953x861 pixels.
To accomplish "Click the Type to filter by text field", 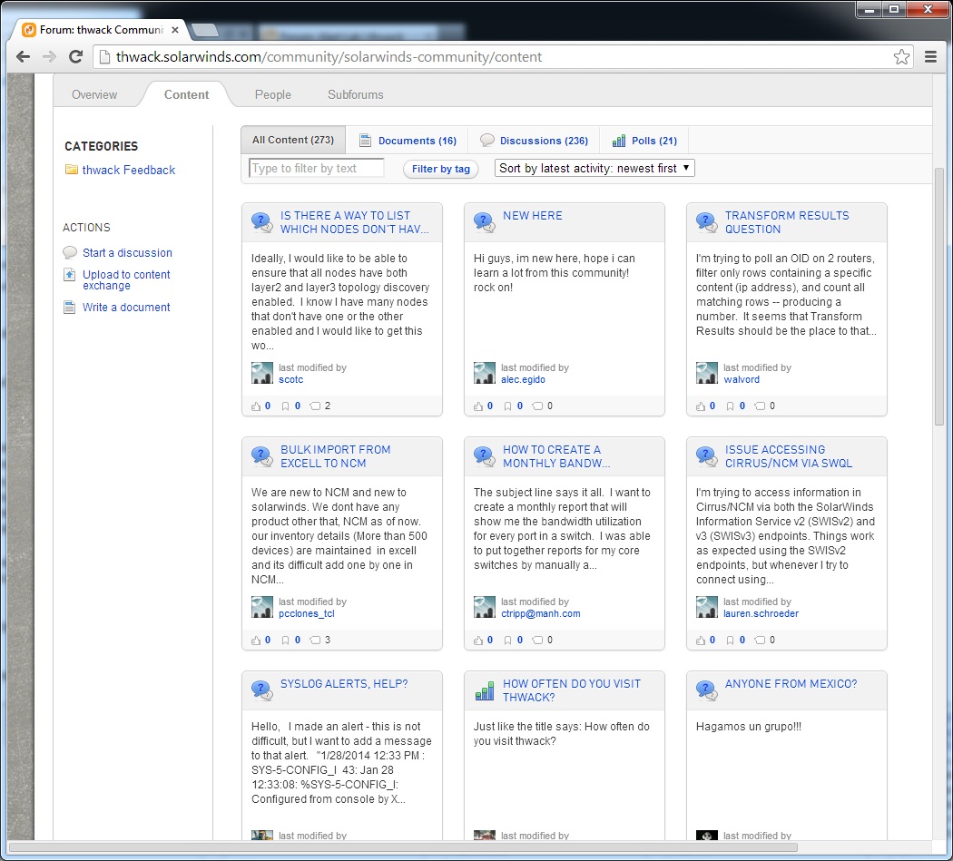I will click(x=317, y=169).
